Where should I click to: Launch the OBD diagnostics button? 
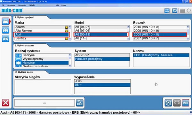coord(185,103)
